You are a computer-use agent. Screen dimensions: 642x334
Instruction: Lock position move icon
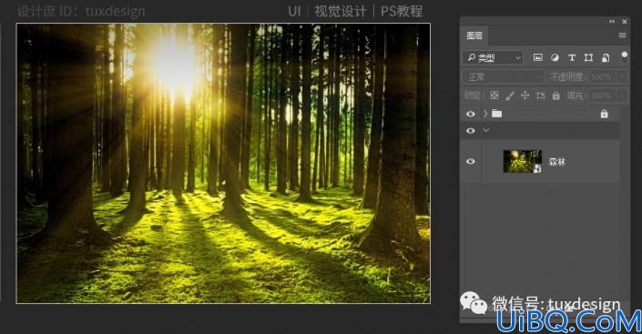pos(525,96)
